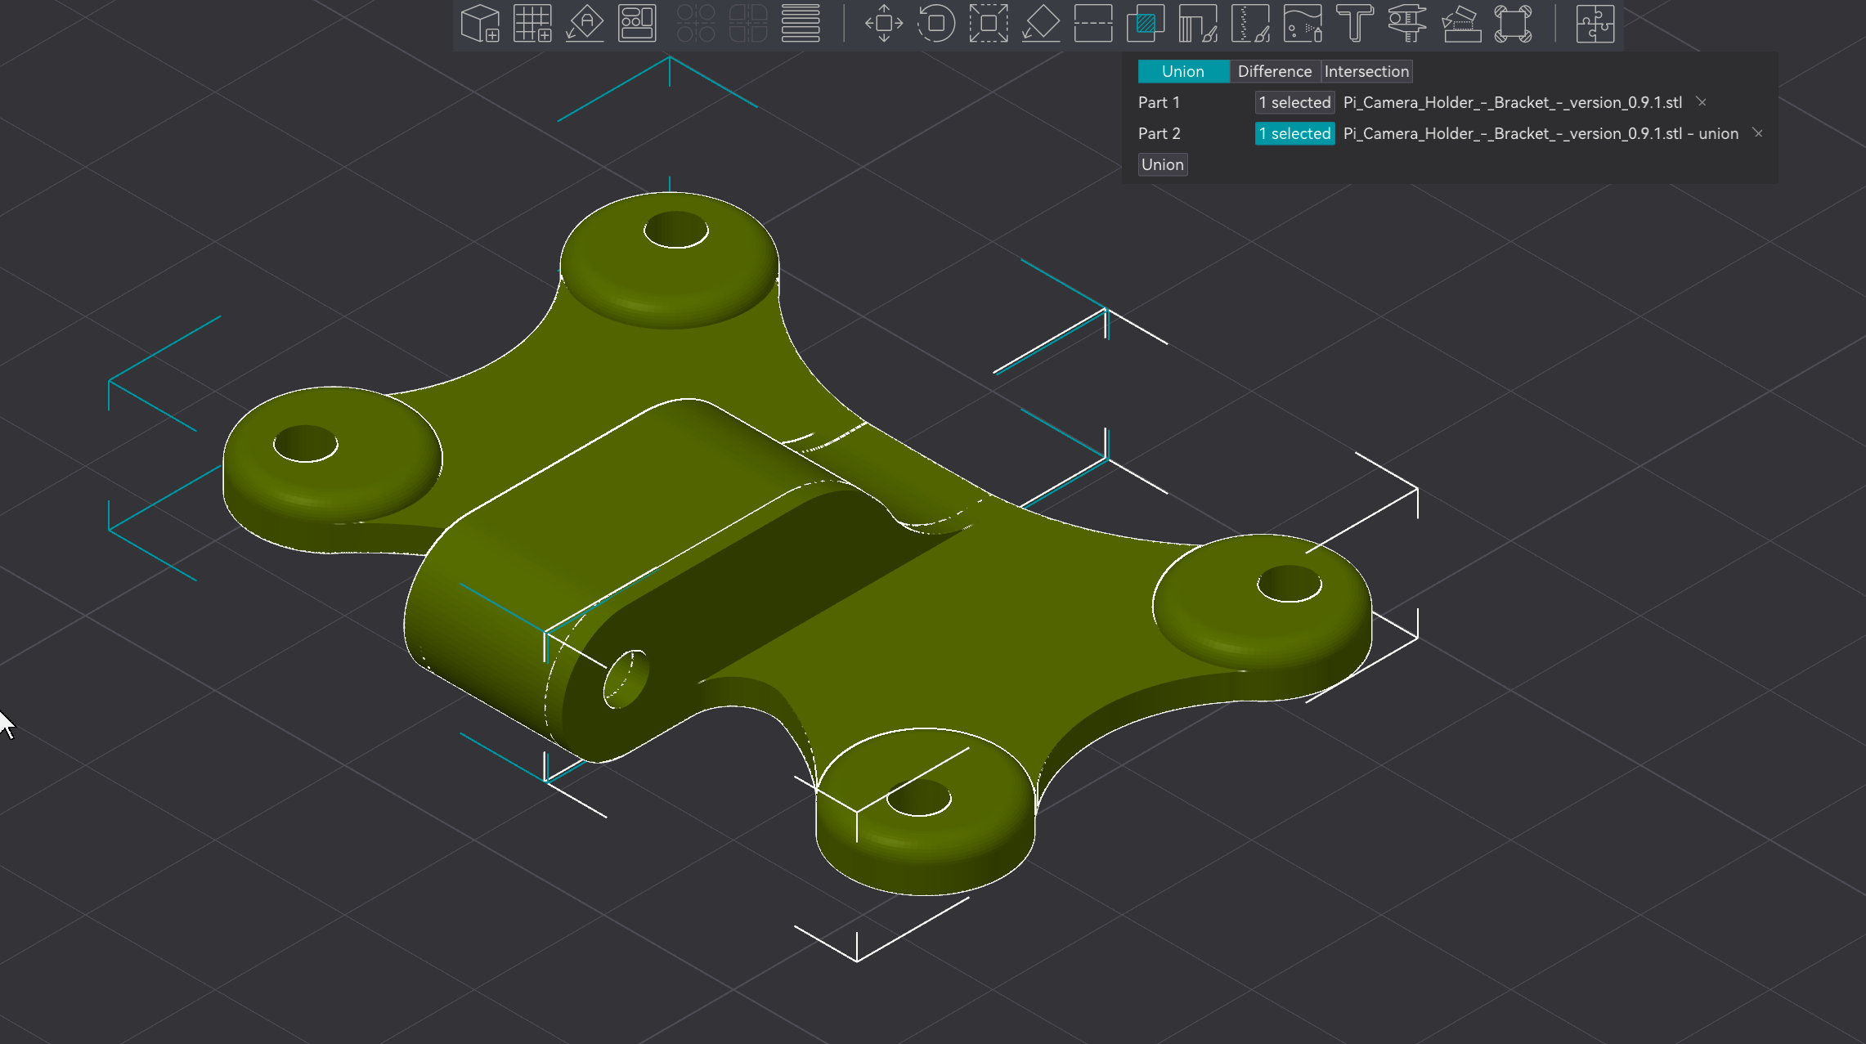Click the Add plate grid icon
1866x1044 pixels.
[532, 24]
